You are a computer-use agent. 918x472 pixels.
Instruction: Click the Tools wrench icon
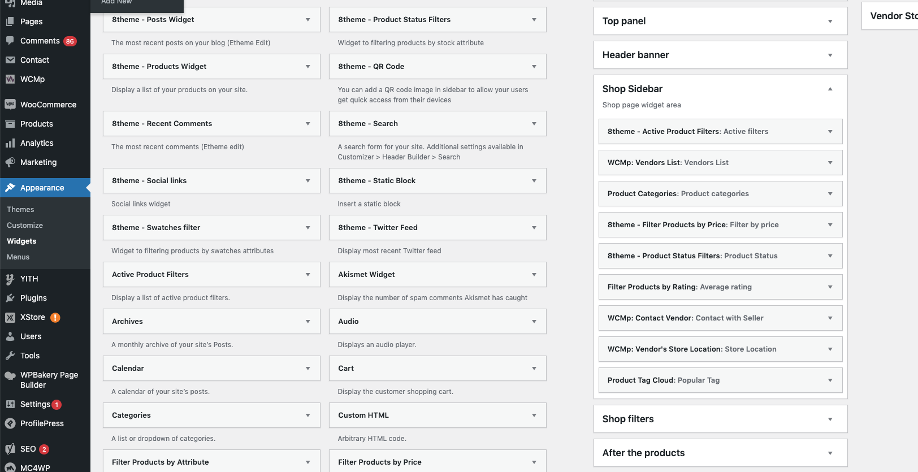coord(10,356)
